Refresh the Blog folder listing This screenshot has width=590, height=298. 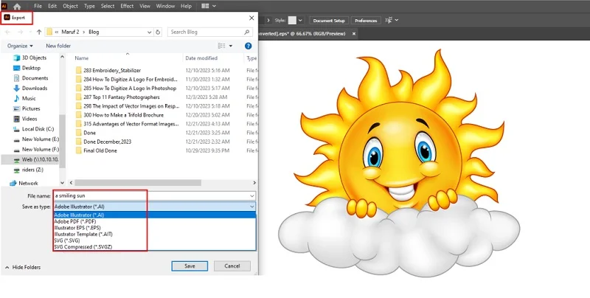[158, 32]
